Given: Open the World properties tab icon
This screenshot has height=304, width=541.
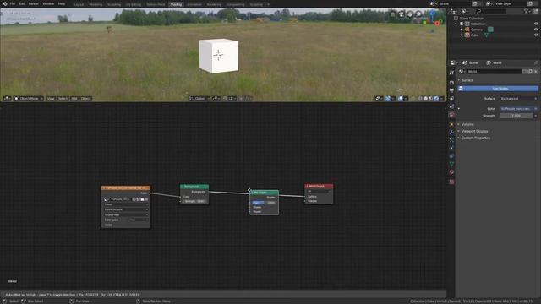Looking at the screenshot, I should click(x=451, y=115).
